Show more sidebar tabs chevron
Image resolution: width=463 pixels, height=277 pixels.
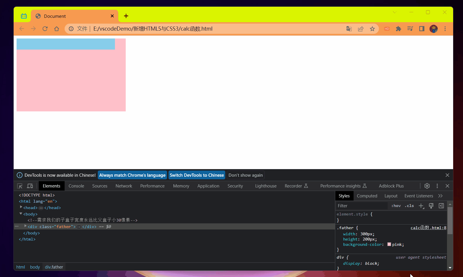click(x=440, y=196)
